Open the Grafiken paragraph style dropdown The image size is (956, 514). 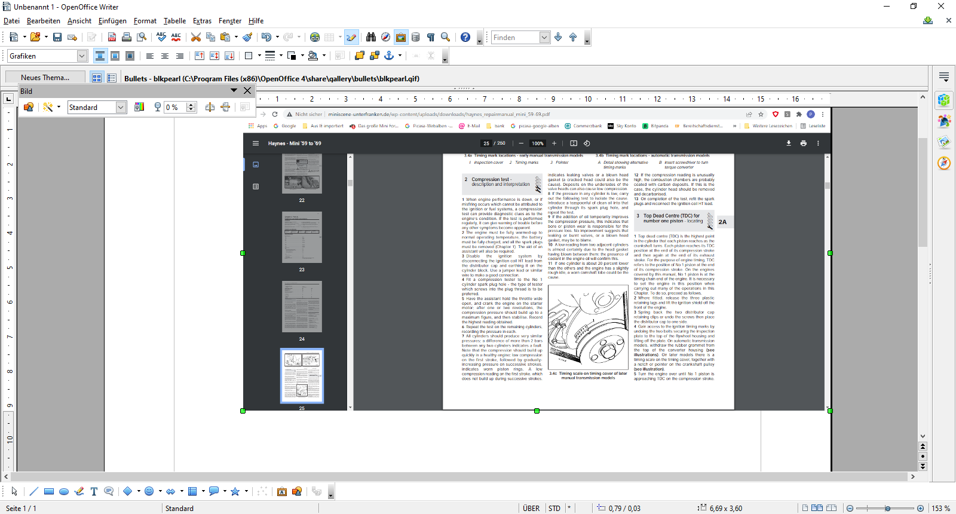(x=82, y=56)
